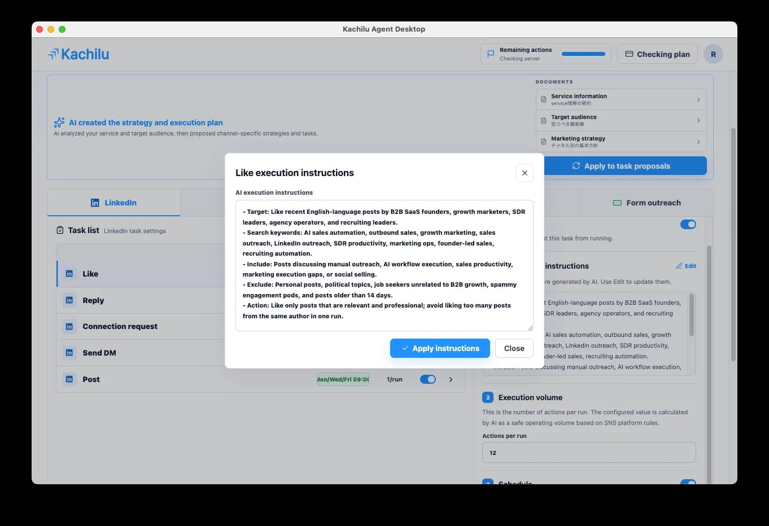
Task: Click the LinkedIn icon beside Connection request
Action: [x=69, y=326]
